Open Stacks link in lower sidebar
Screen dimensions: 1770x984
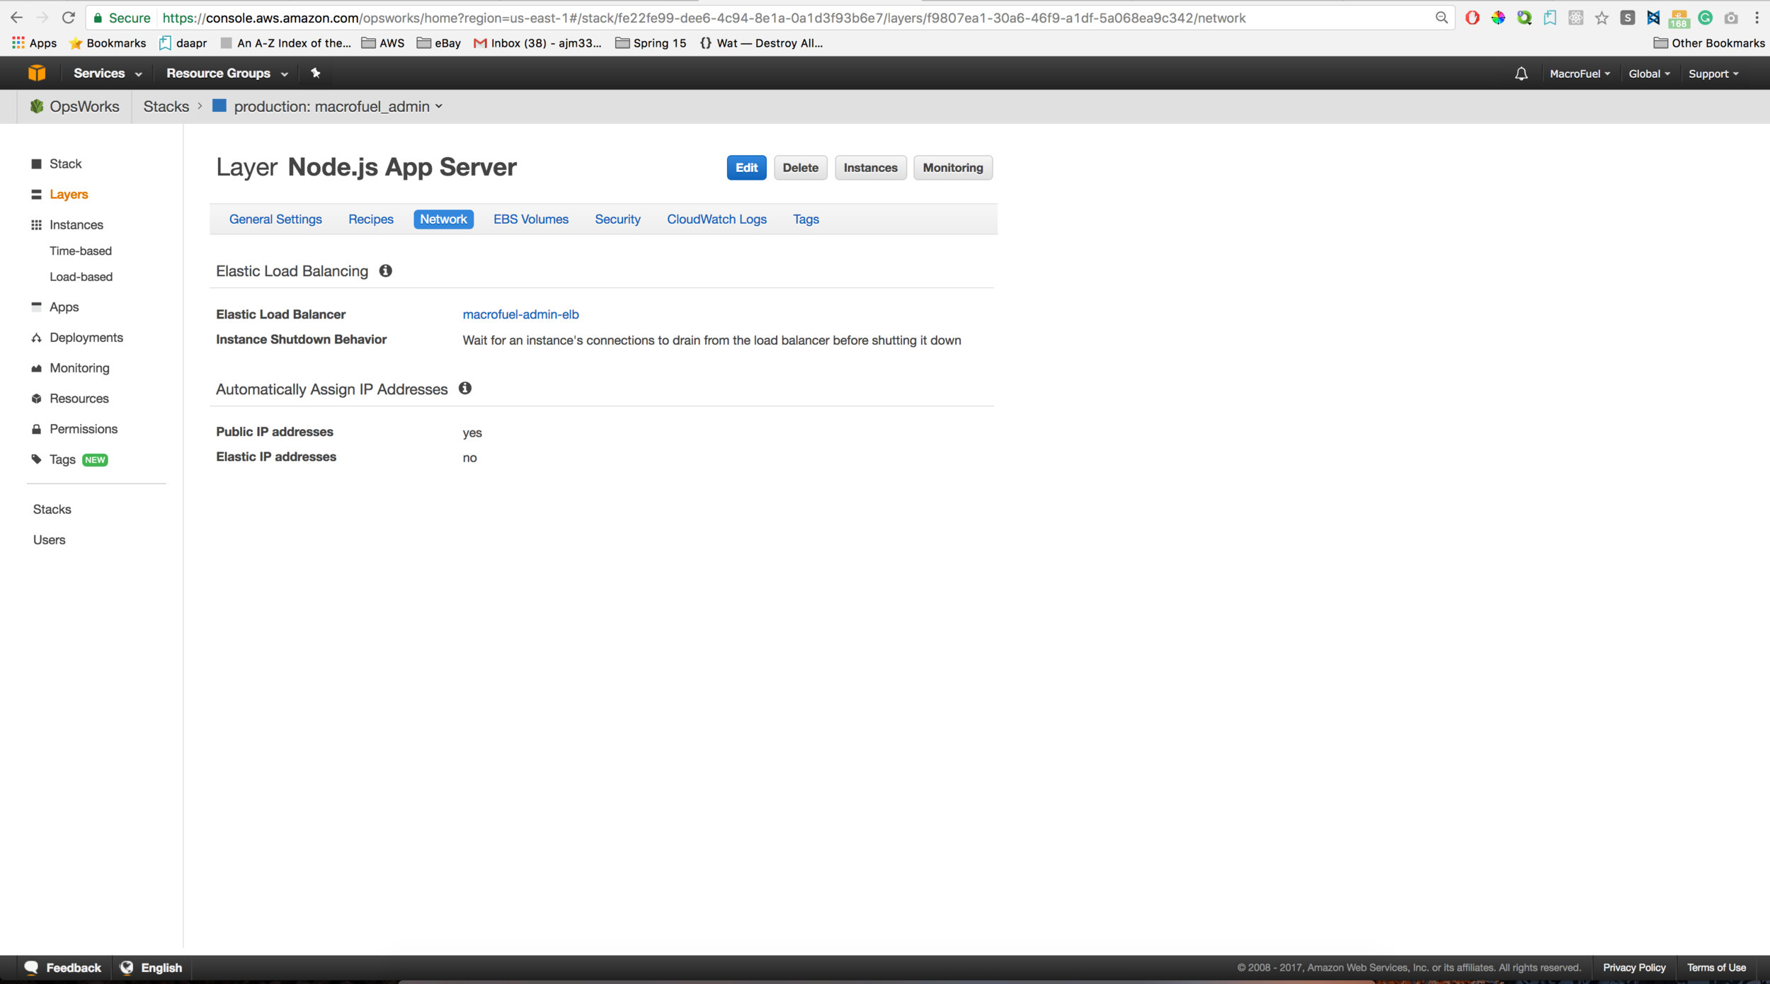point(52,509)
